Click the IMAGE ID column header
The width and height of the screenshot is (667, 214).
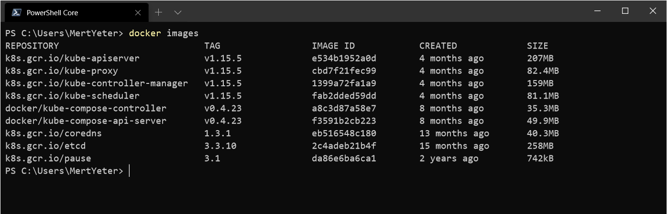point(333,46)
